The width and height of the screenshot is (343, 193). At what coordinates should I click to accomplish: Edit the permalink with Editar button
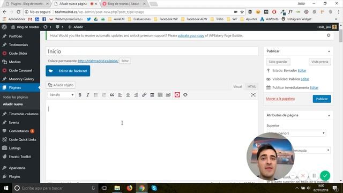pos(125,61)
